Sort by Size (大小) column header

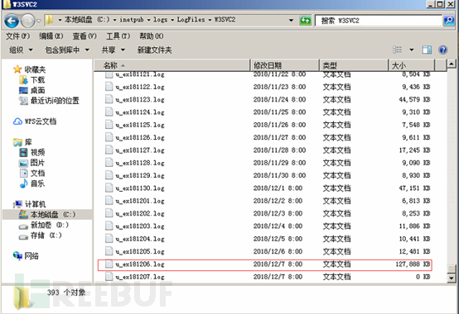coord(412,65)
